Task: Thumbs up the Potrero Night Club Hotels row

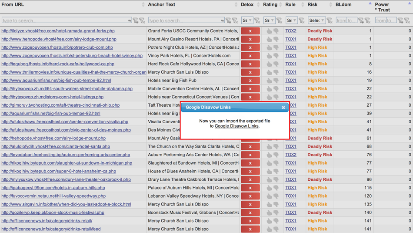Action: tap(269, 47)
